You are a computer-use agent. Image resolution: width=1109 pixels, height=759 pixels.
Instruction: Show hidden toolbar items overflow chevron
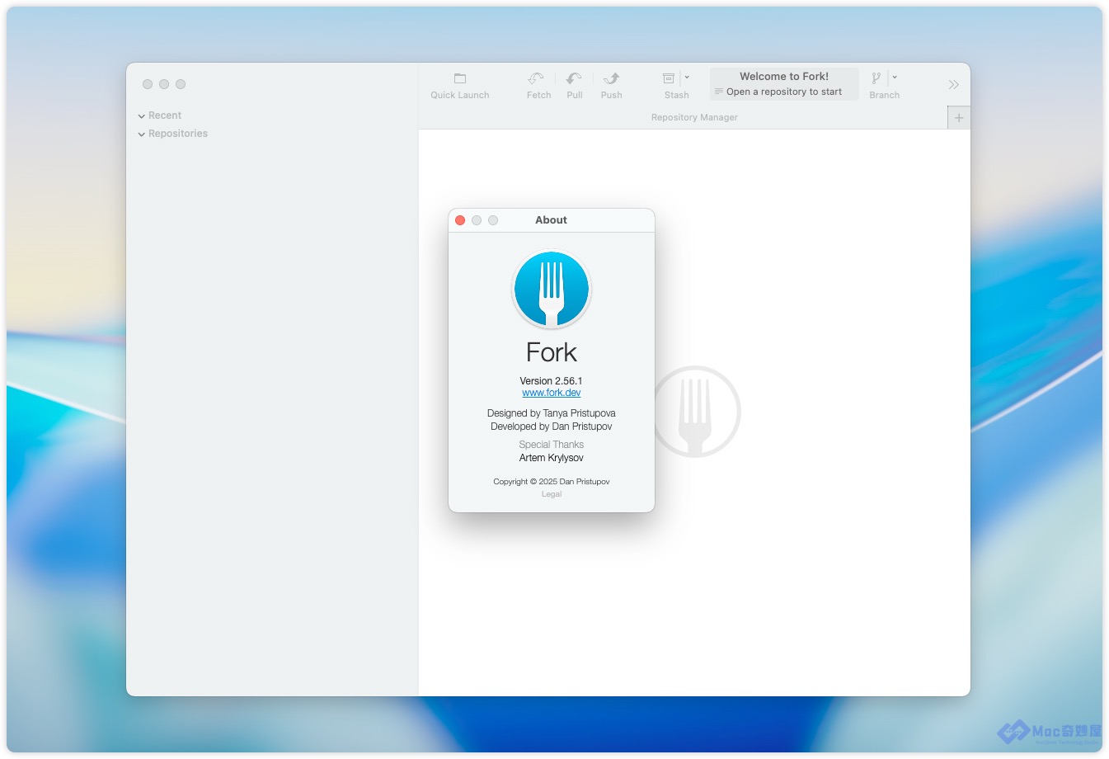tap(953, 85)
